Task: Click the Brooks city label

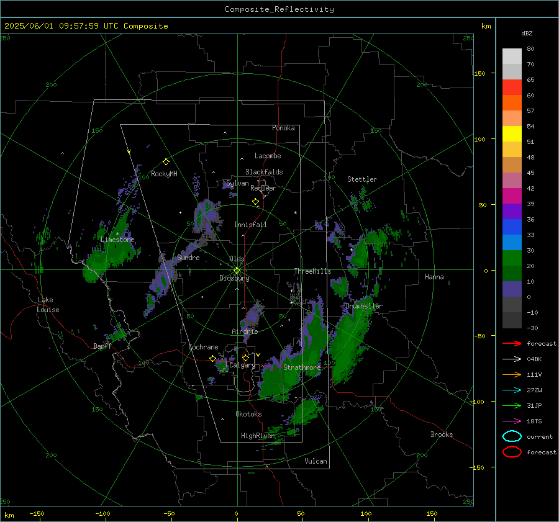Action: (442, 434)
